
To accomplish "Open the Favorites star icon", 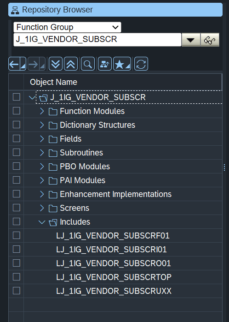I will click(x=122, y=64).
